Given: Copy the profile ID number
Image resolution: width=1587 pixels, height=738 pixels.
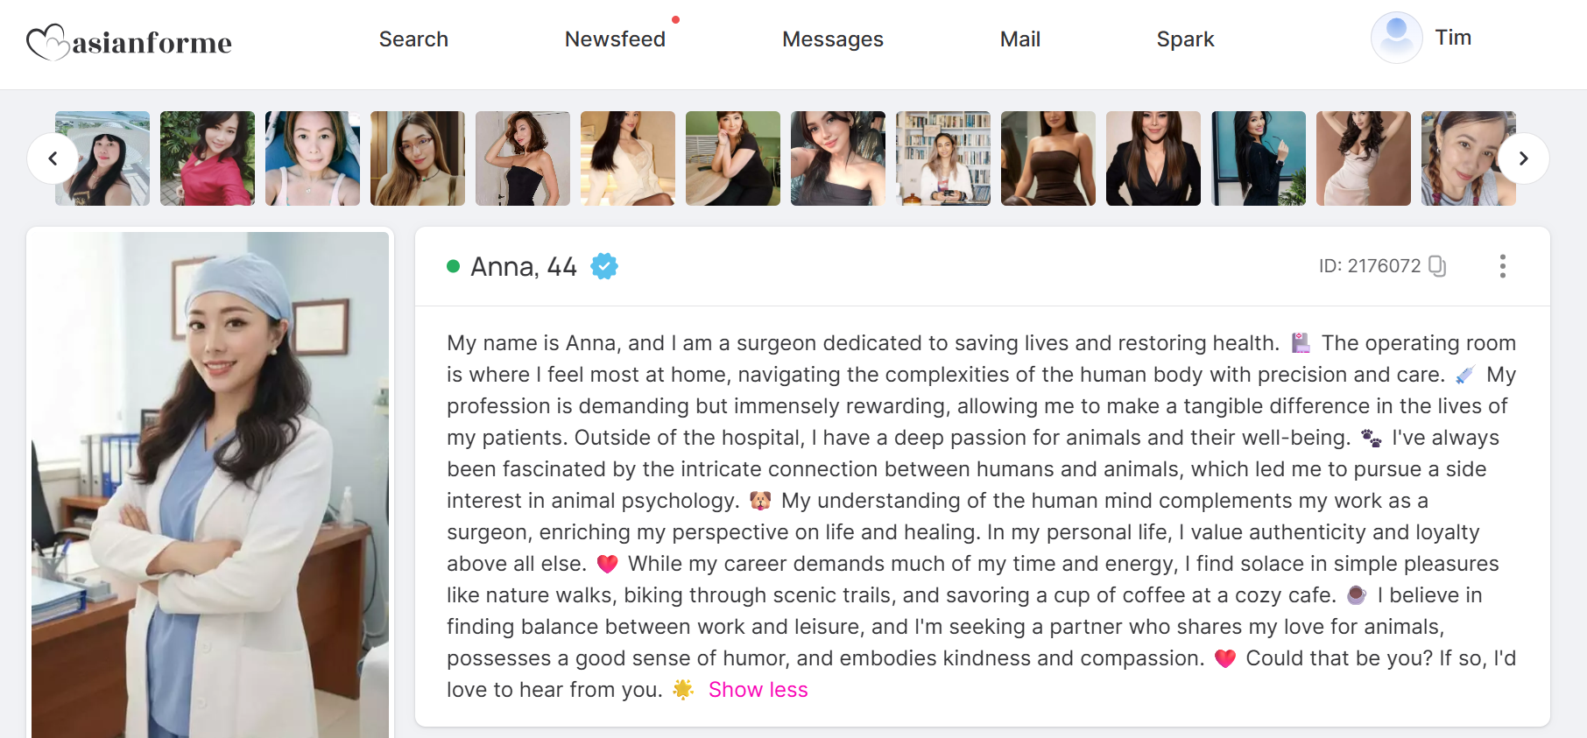Looking at the screenshot, I should (x=1436, y=266).
